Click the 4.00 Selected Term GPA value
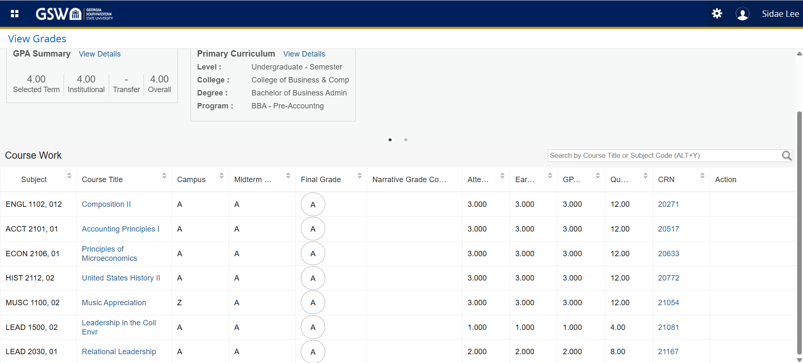803x363 pixels. pos(36,79)
